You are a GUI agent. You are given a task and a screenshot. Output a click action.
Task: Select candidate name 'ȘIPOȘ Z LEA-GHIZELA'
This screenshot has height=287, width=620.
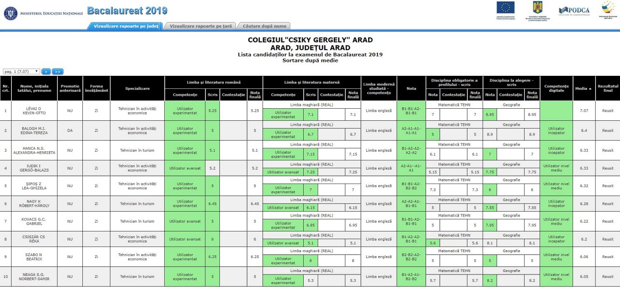click(x=34, y=186)
